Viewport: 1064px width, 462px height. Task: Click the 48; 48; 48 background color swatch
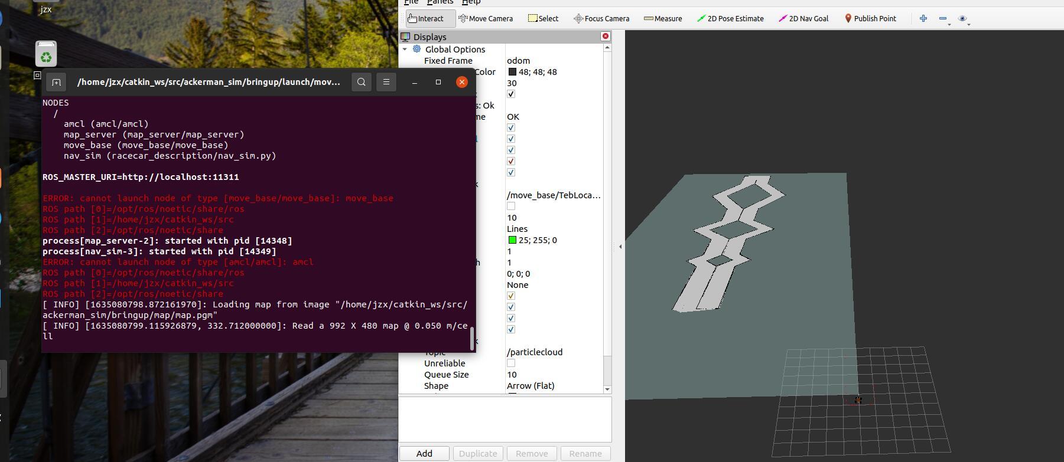pyautogui.click(x=512, y=72)
